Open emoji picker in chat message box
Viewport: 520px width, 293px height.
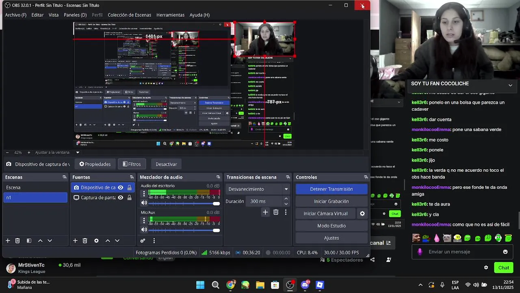coord(505,252)
